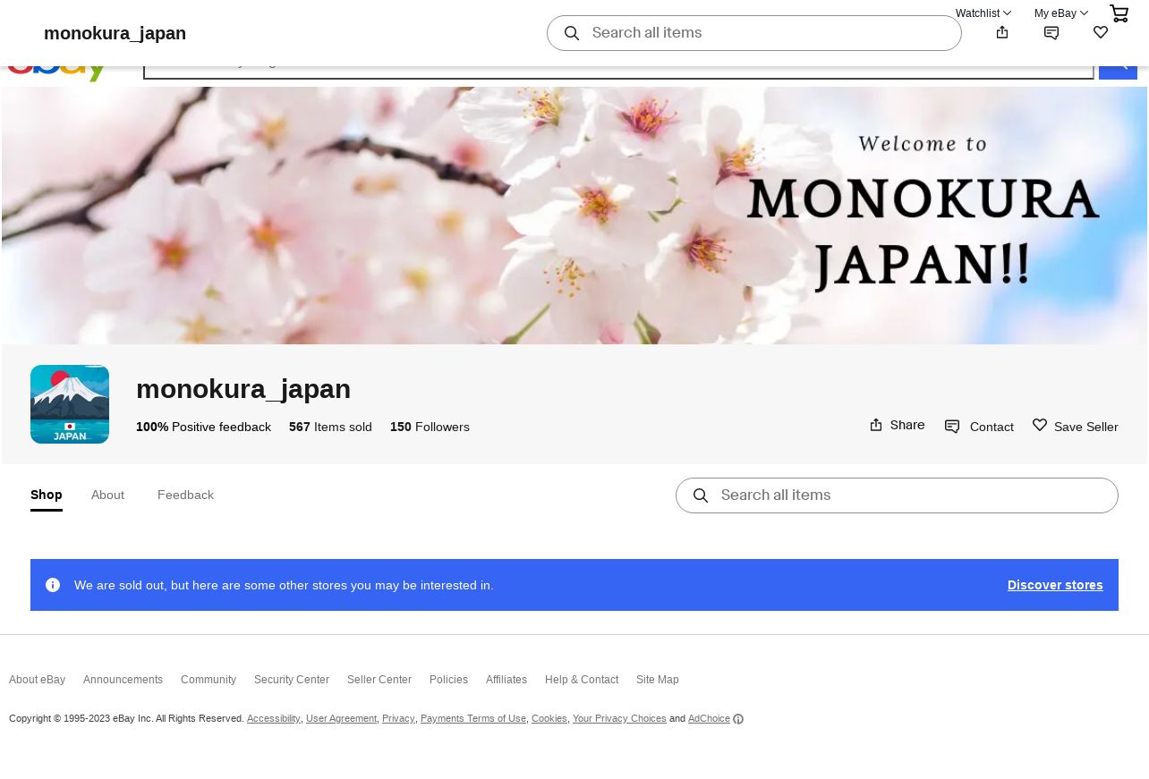Focus the shop Search all items field
This screenshot has height=779, width=1149.
click(897, 495)
